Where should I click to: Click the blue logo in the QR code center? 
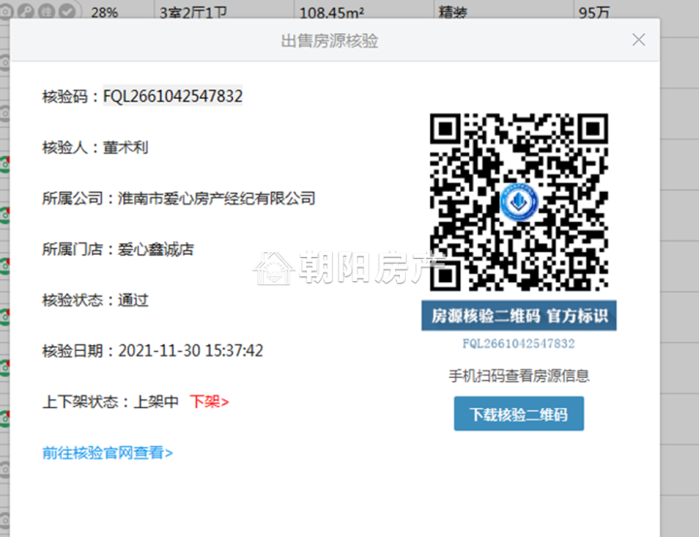pyautogui.click(x=518, y=203)
